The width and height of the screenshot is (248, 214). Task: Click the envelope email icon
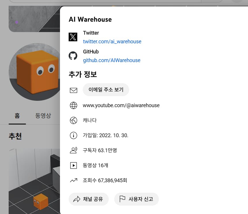point(73,90)
